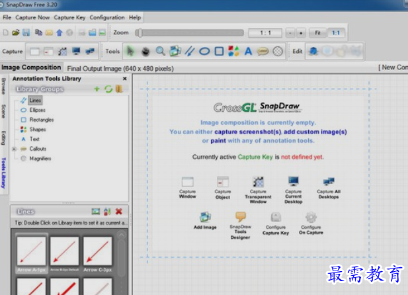
Task: Click Add Image on the canvas
Action: pos(205,220)
